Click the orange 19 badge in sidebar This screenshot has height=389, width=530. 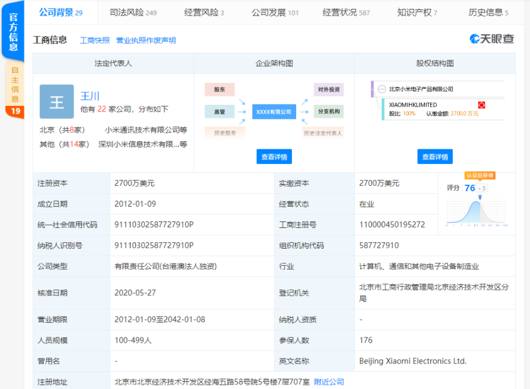[x=15, y=111]
